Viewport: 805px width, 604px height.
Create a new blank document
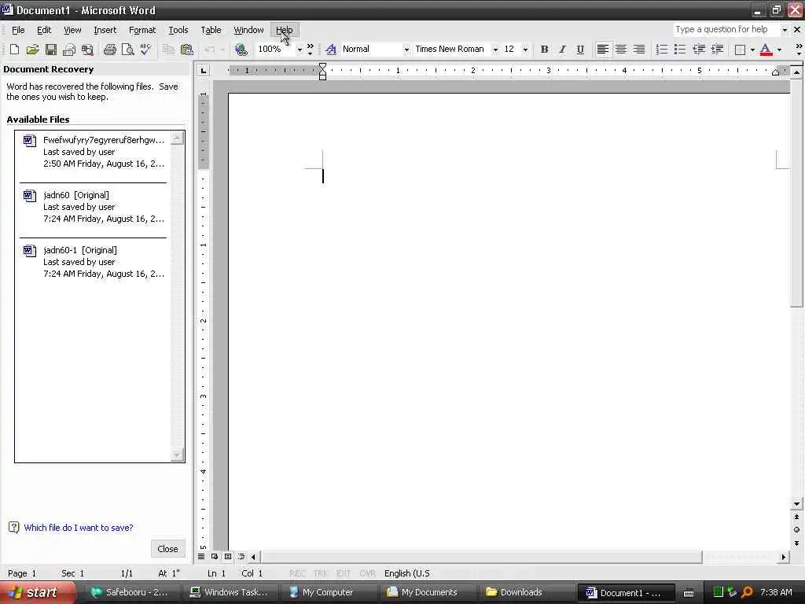pyautogui.click(x=14, y=50)
